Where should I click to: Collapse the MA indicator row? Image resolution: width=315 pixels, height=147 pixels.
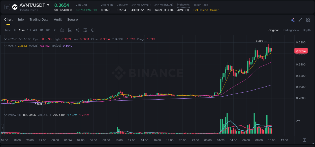[5, 46]
